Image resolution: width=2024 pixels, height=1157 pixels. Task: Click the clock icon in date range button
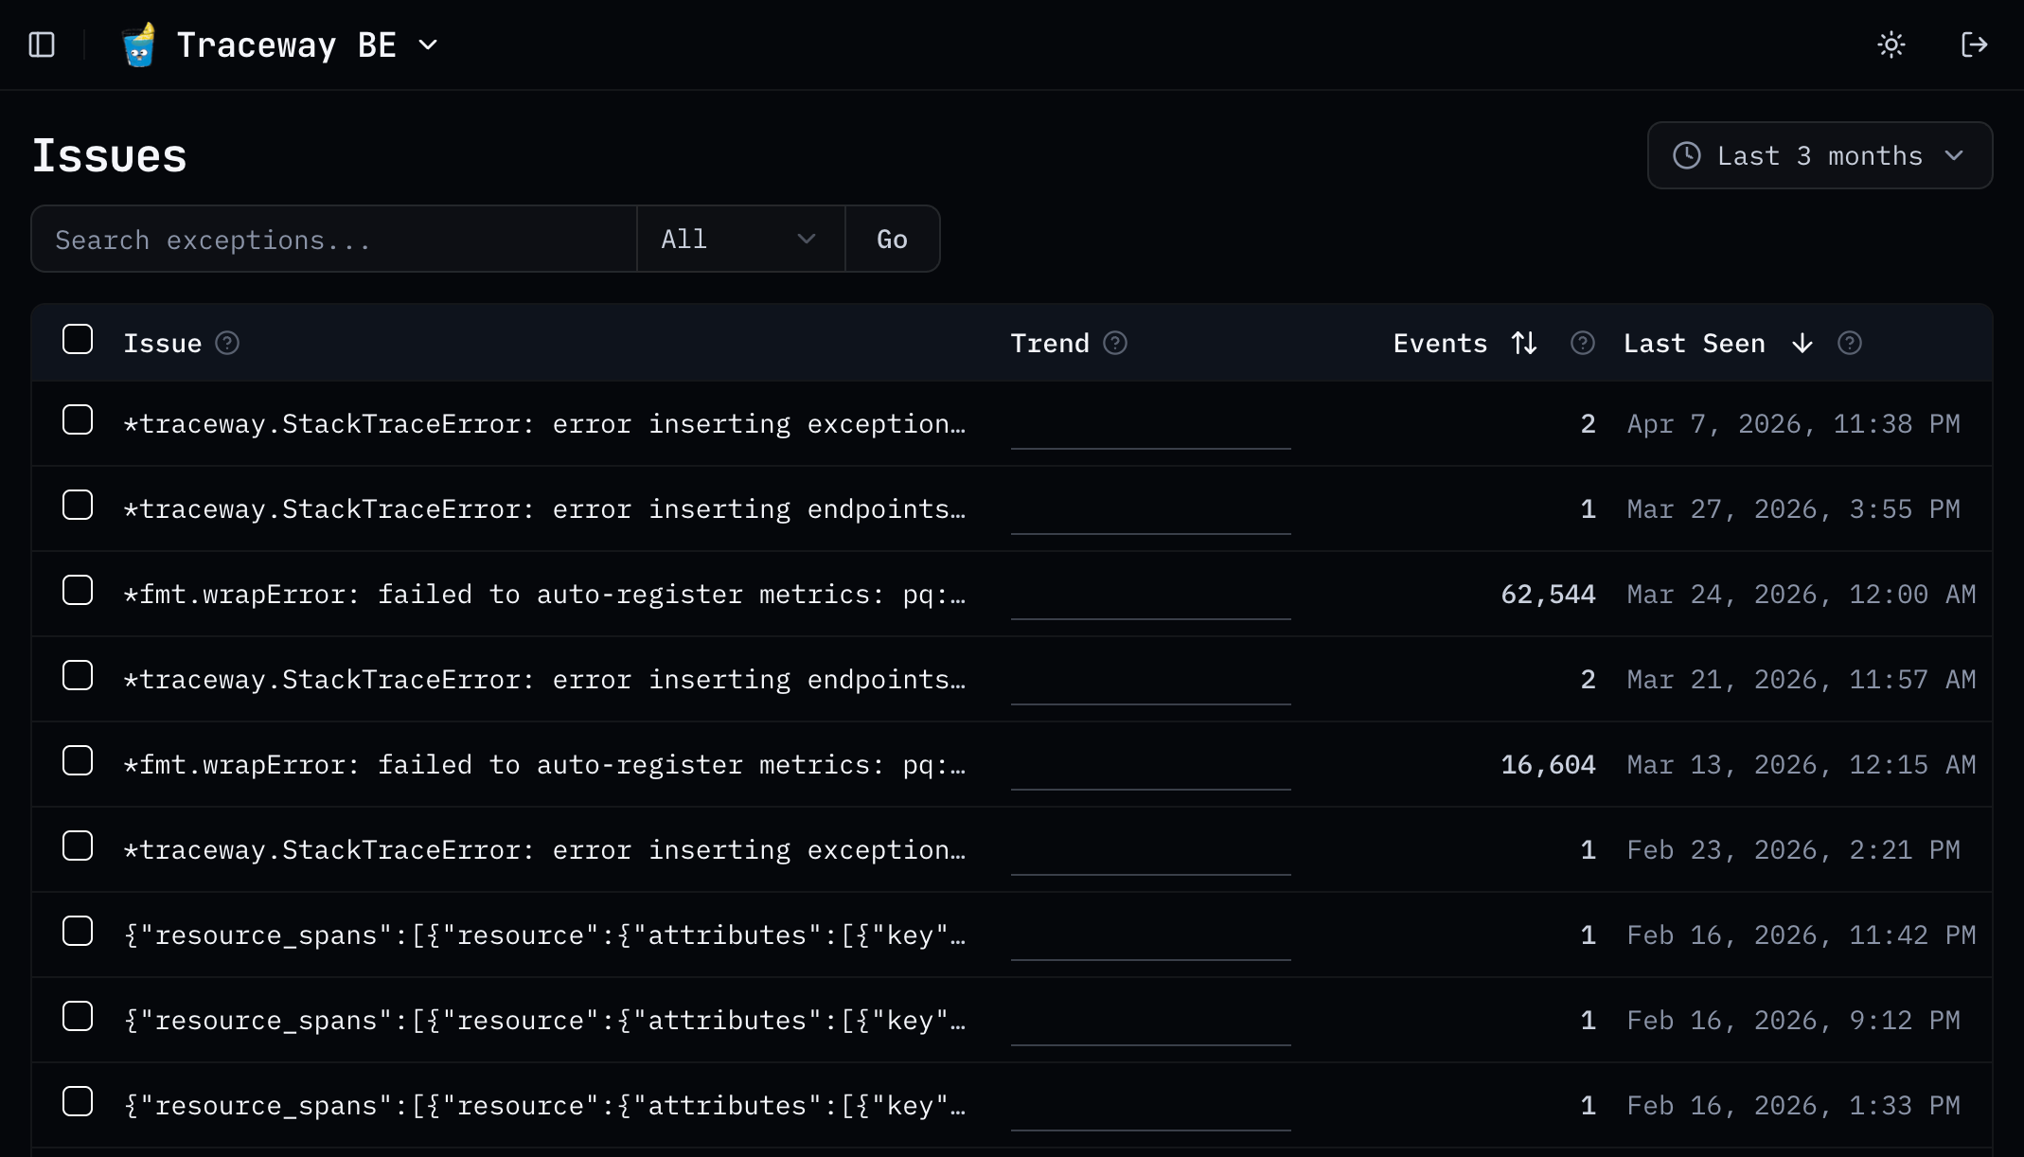coord(1687,155)
